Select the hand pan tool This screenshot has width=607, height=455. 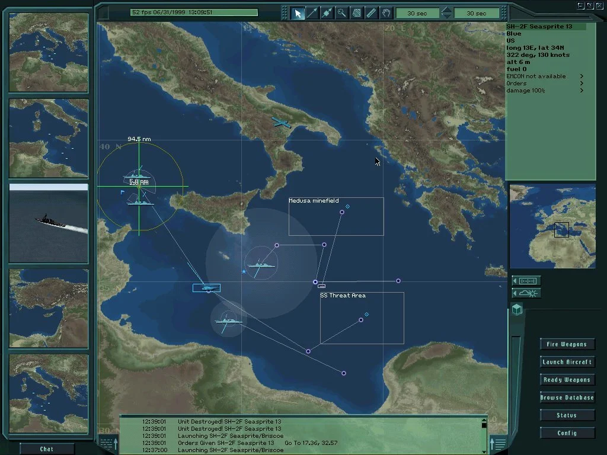386,12
